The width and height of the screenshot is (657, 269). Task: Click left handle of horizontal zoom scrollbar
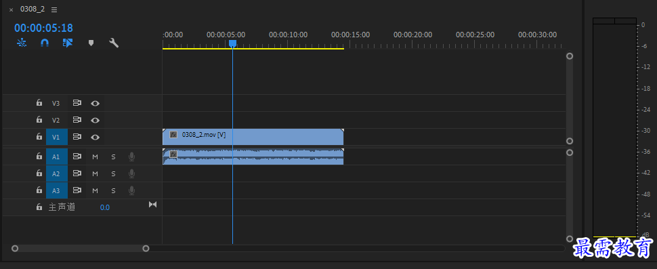(x=15, y=249)
